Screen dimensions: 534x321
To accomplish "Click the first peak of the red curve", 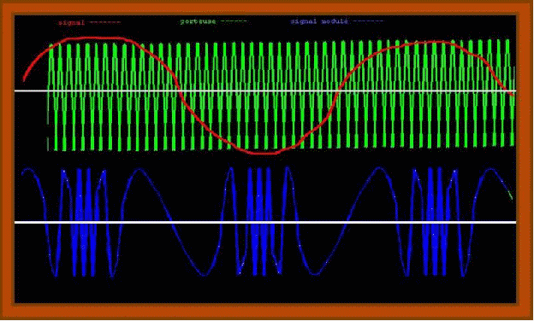I will [x=93, y=38].
